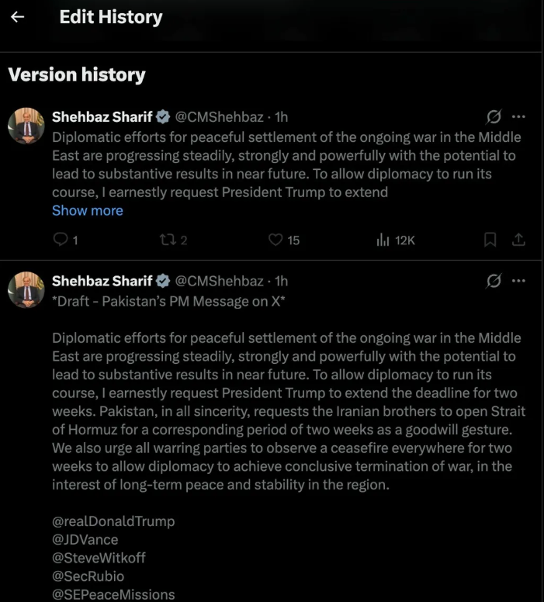
Task: Click the Grok icon on the draft post
Action: pyautogui.click(x=494, y=281)
